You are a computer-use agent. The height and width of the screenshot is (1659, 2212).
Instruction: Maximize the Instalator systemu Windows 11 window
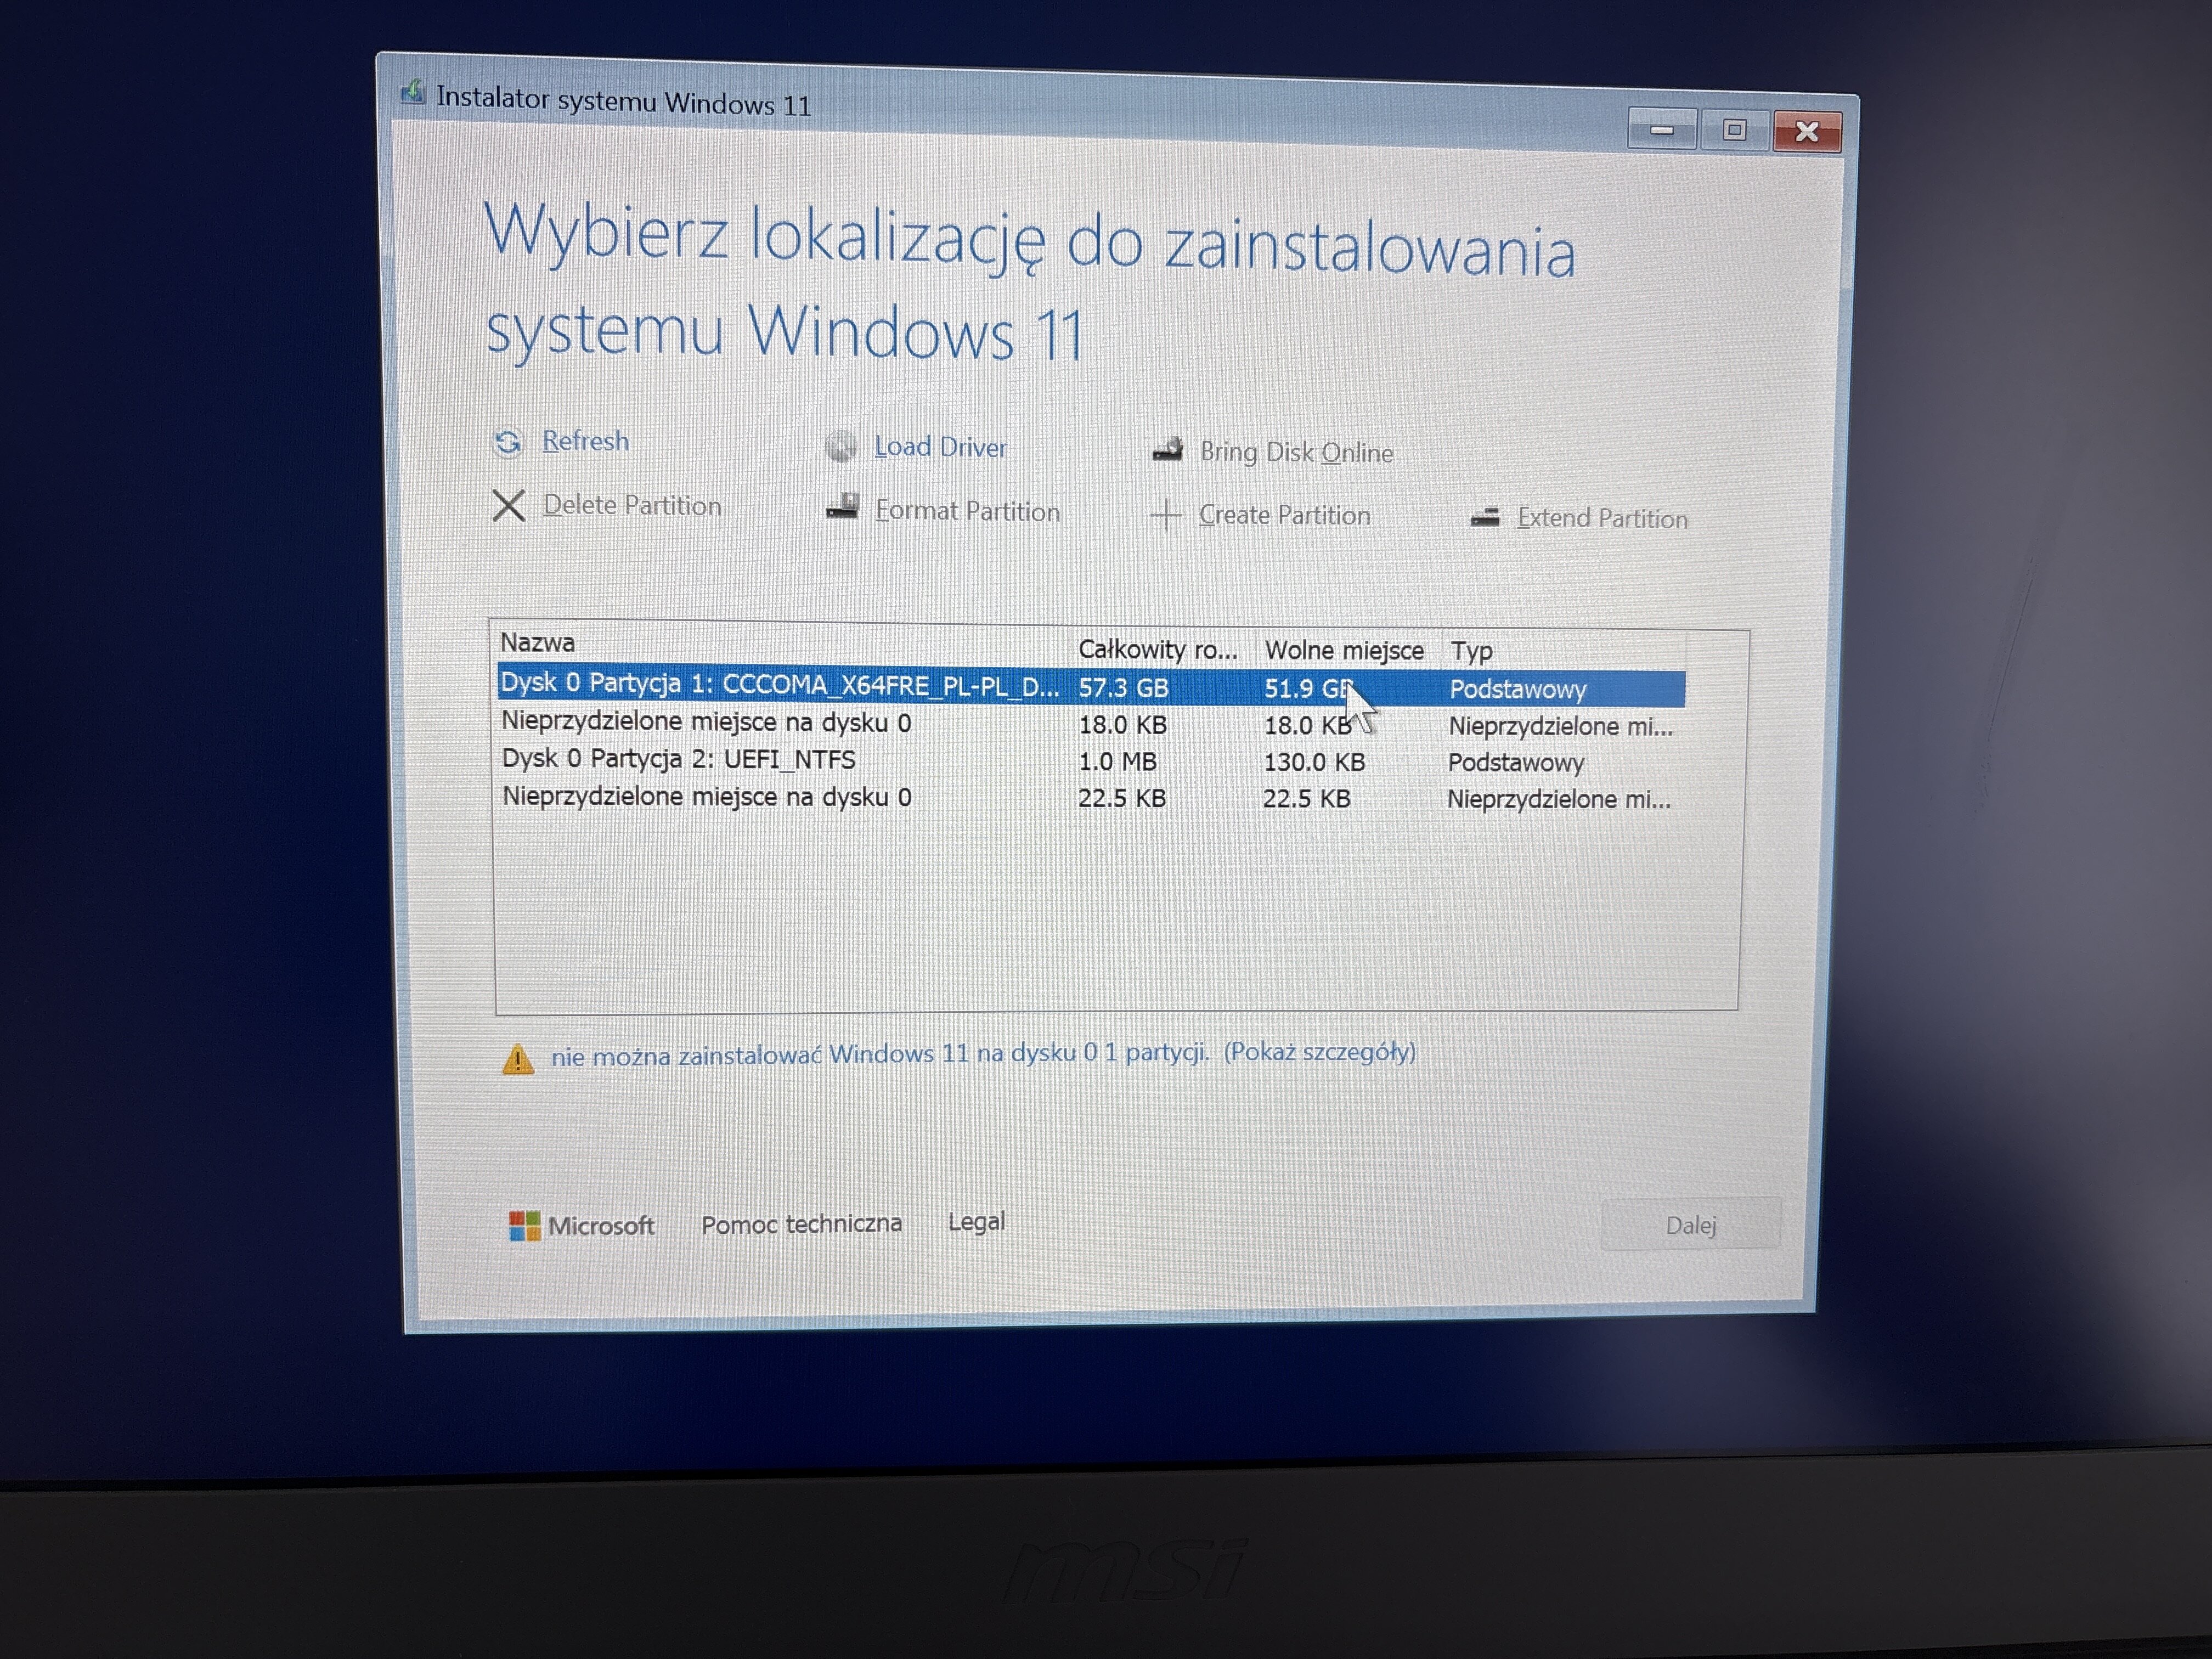[1734, 130]
